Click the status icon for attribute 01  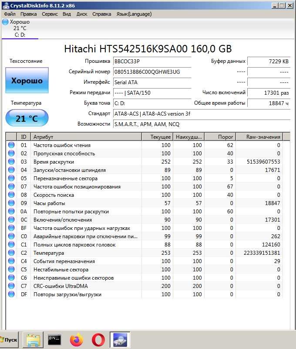[11, 145]
